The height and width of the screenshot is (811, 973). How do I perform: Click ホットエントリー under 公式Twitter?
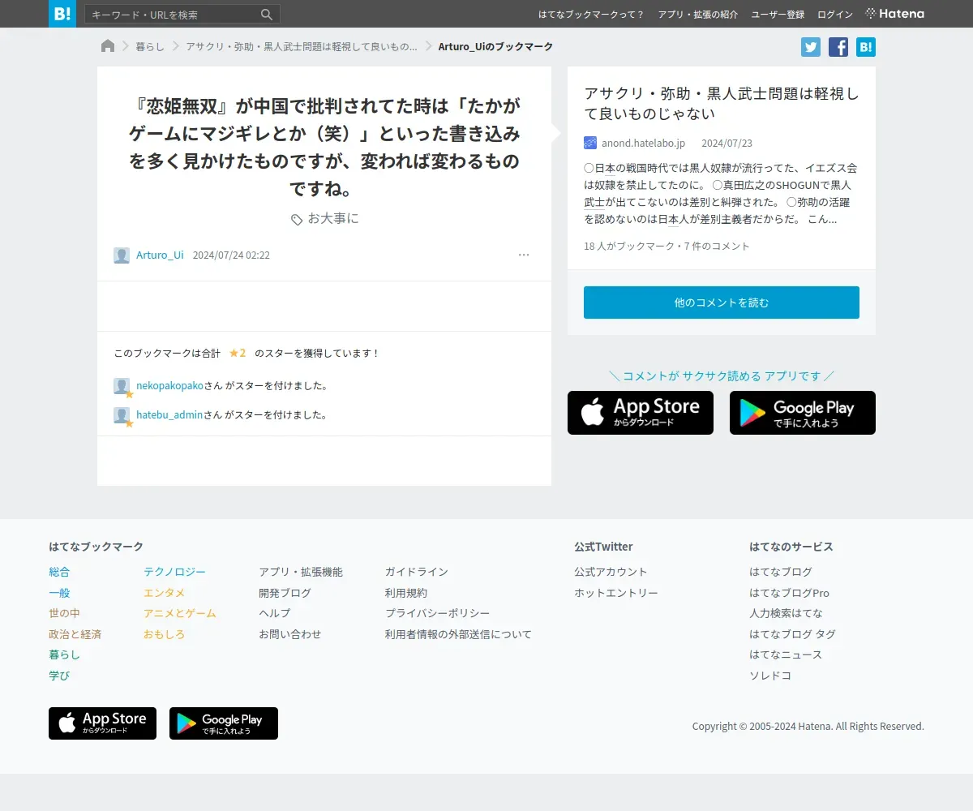616,593
